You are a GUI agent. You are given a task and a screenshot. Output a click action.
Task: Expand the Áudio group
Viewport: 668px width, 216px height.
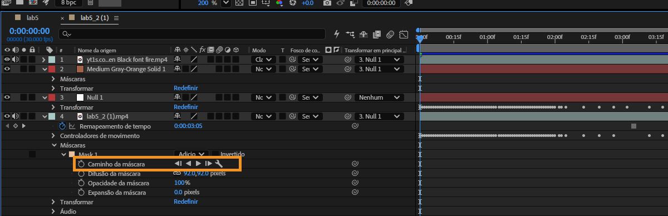click(x=53, y=211)
